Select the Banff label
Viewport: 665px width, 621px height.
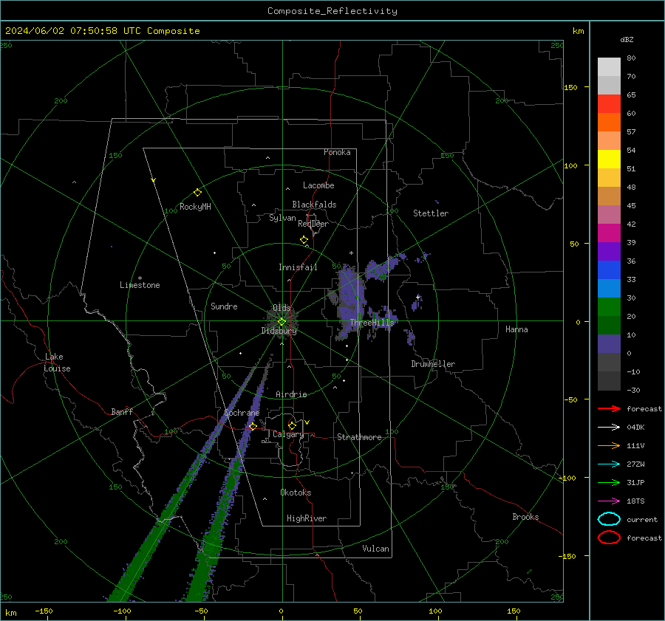[x=122, y=411]
